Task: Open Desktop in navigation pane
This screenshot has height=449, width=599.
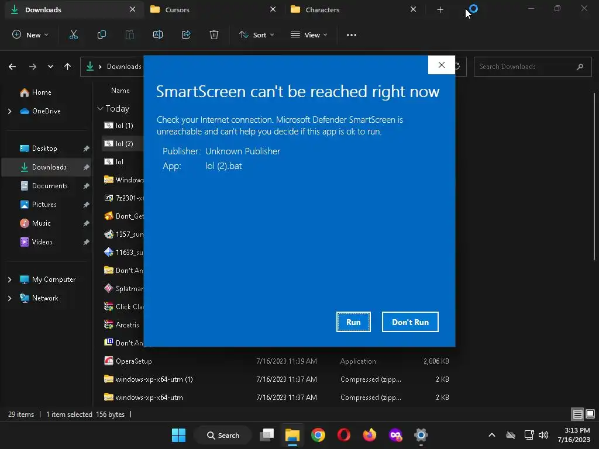Action: (44, 148)
